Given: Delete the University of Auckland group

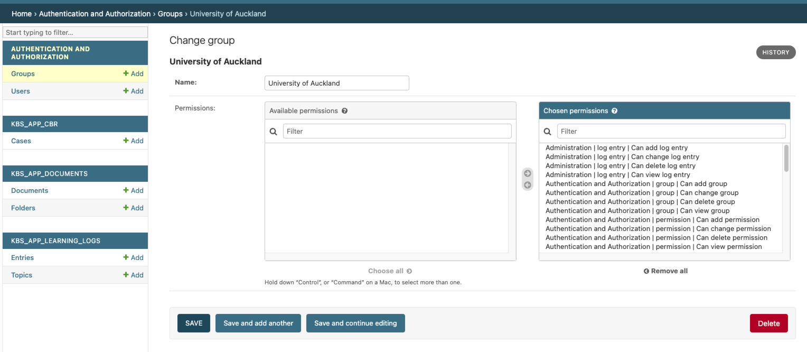Looking at the screenshot, I should pos(768,323).
